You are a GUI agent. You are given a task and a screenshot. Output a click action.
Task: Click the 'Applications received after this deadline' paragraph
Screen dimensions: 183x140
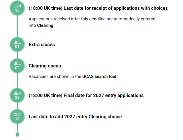[x=92, y=19]
